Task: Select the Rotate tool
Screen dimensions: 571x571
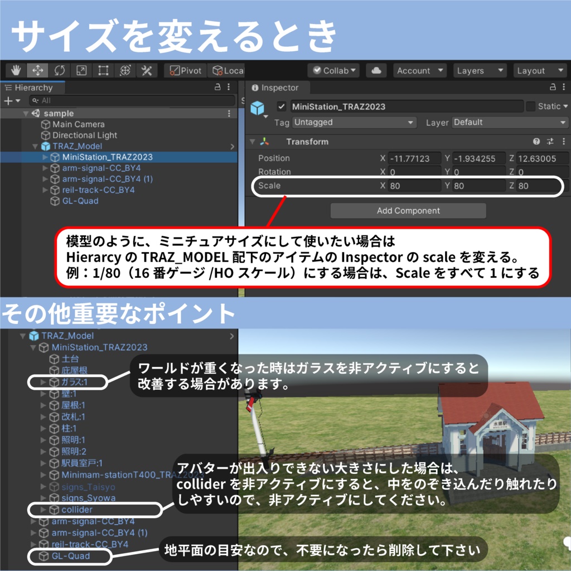Action: point(59,70)
